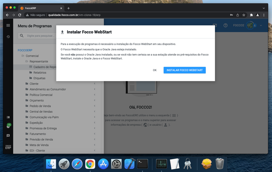272x172 pixels.
Task: Open Chrome three-dot menu
Action: (x=264, y=15)
